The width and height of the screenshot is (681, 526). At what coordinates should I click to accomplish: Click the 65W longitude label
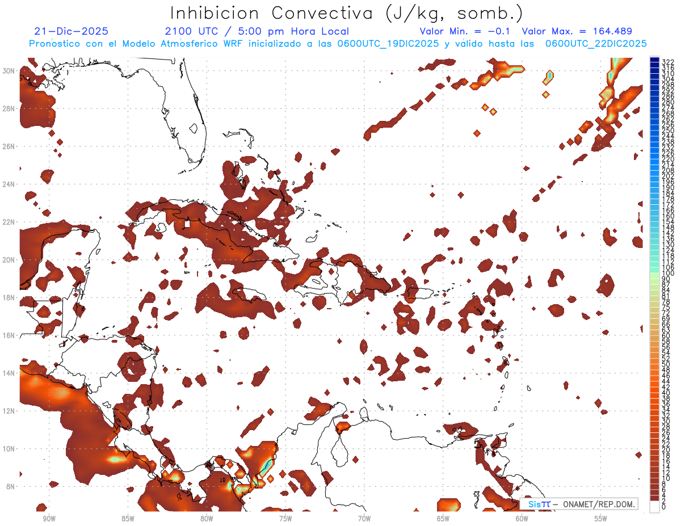443,519
